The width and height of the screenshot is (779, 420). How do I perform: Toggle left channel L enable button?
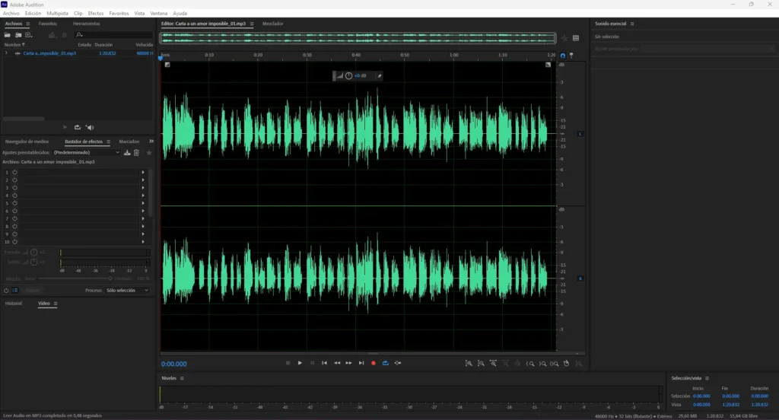[580, 134]
